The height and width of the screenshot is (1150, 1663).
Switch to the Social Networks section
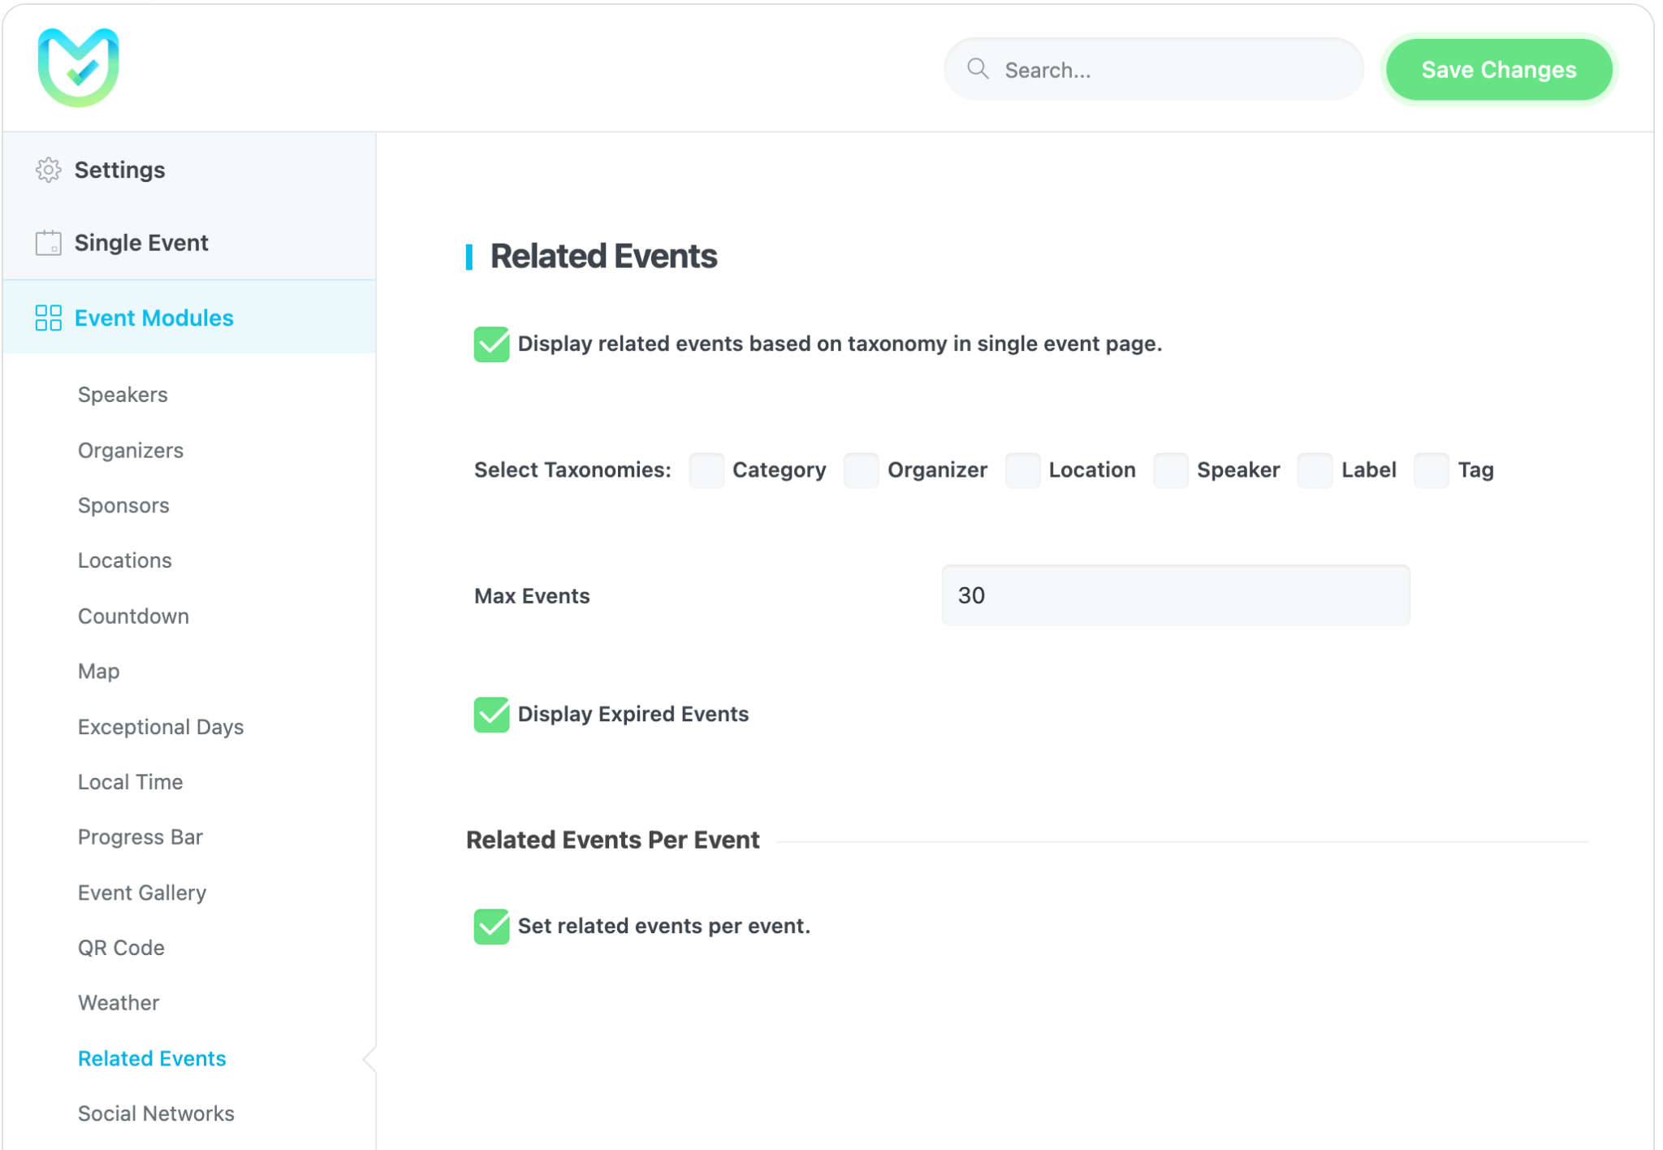coord(156,1113)
